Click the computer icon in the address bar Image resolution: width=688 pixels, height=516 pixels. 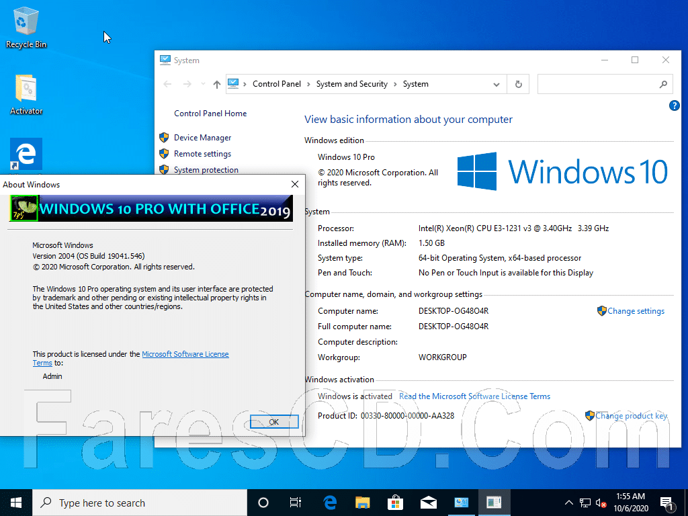[x=233, y=84]
